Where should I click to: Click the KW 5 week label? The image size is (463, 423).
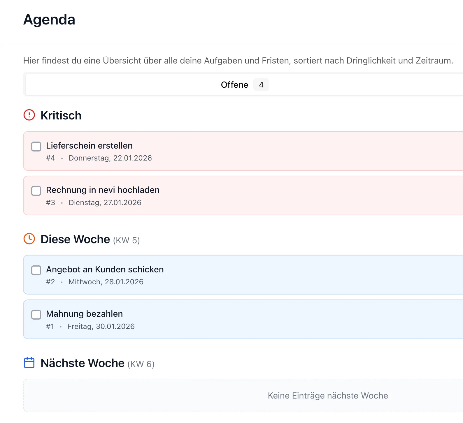tap(126, 240)
